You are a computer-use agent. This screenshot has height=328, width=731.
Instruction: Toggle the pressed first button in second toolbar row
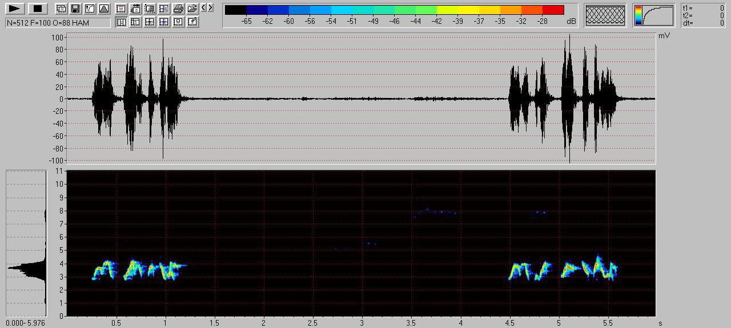(121, 22)
